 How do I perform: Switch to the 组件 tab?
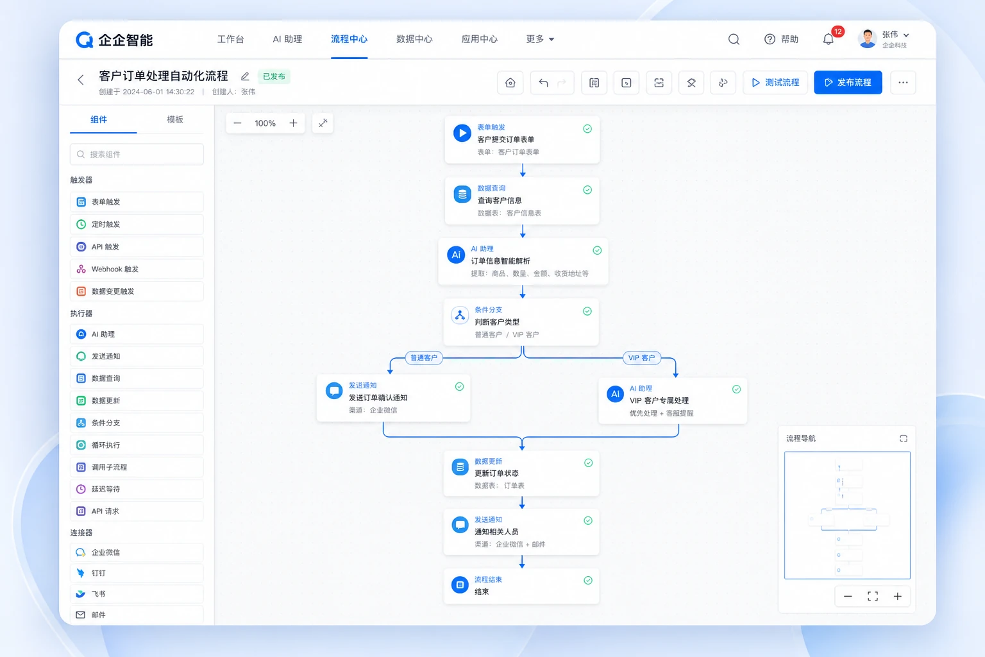[99, 120]
